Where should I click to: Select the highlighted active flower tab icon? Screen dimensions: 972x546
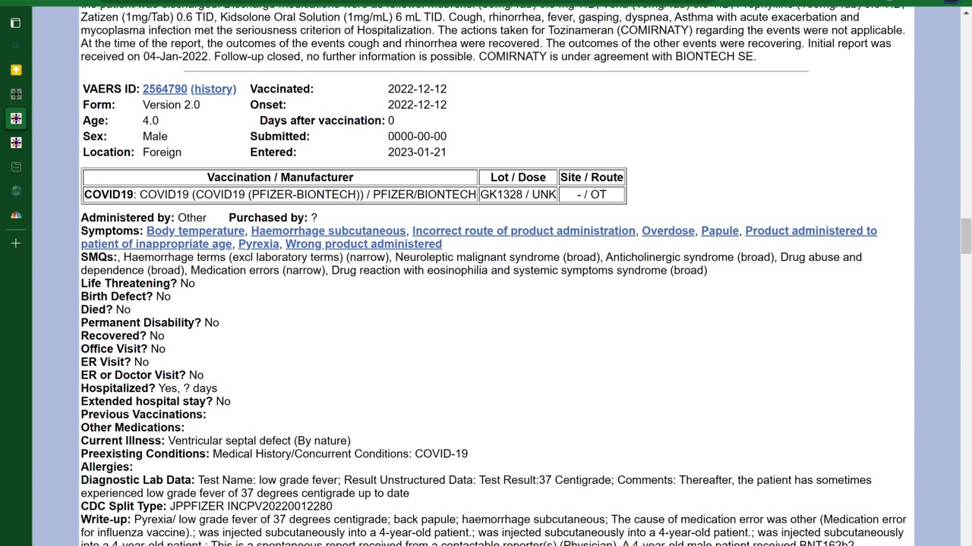click(x=16, y=118)
